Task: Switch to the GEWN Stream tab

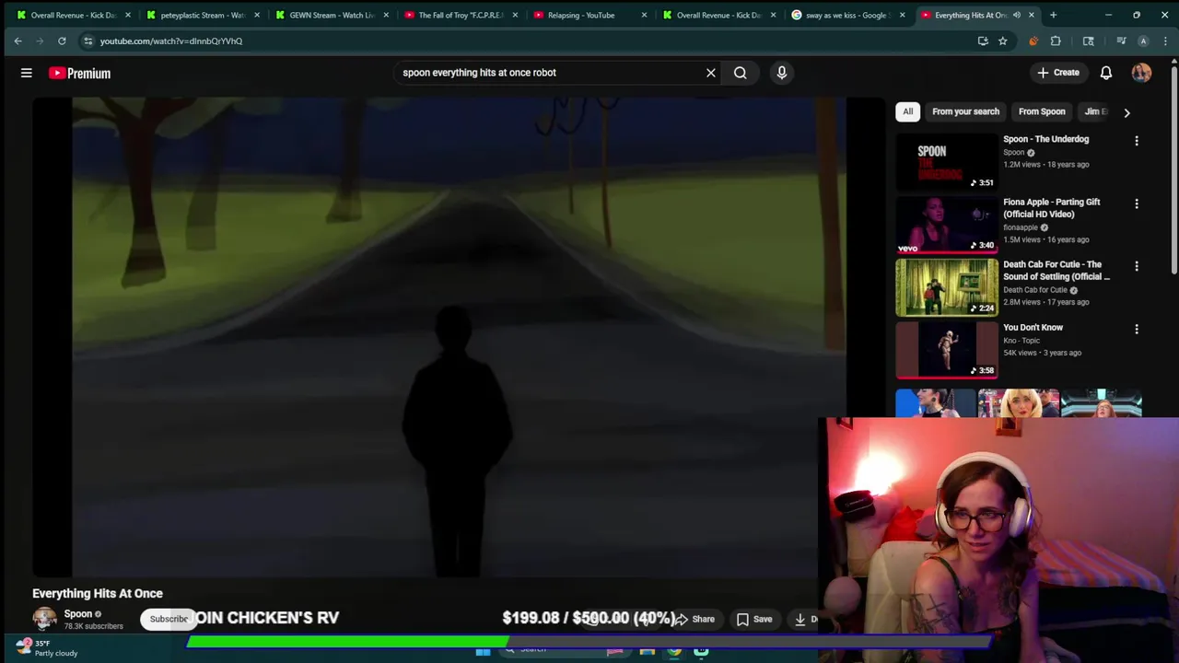Action: tap(332, 15)
